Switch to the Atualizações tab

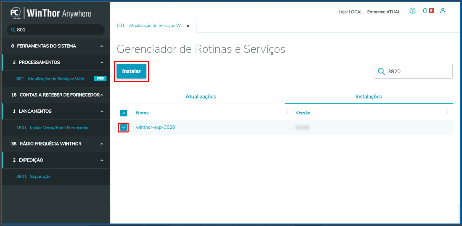coord(201,97)
